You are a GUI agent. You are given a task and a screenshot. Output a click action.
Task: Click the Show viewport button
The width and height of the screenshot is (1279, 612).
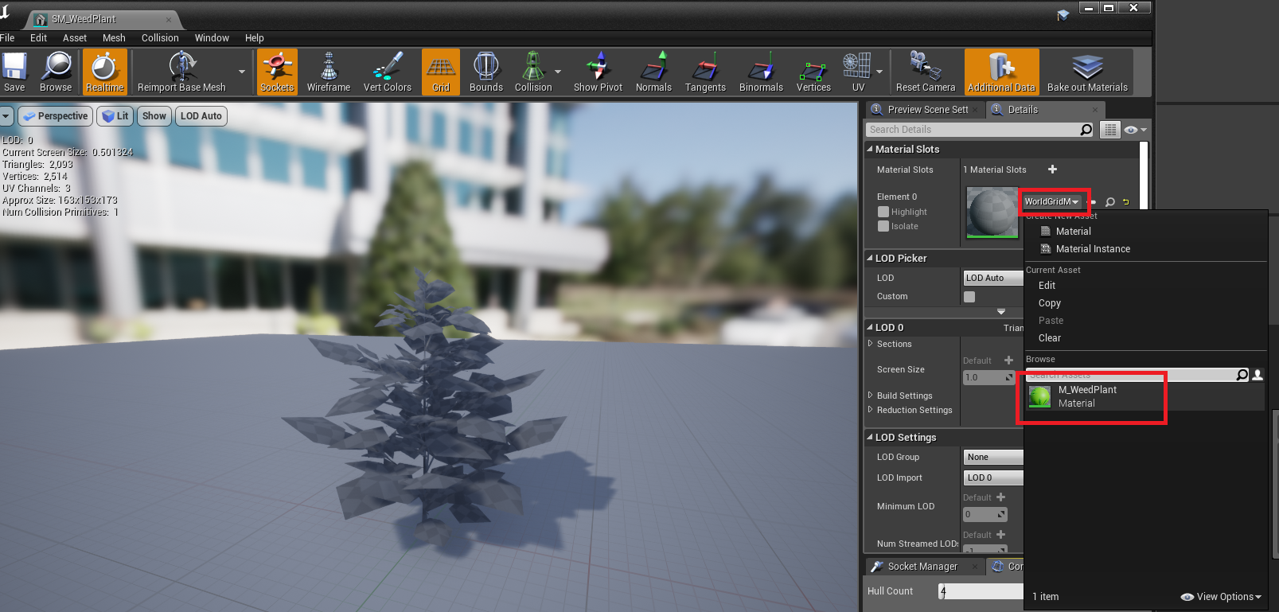(x=154, y=116)
